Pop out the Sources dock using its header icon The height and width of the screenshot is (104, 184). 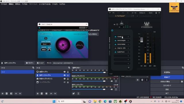pos(69,68)
